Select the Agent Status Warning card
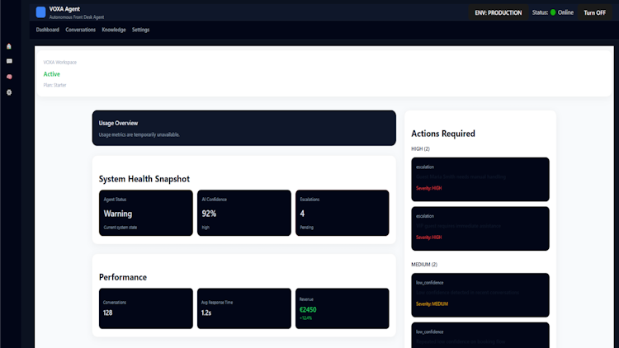 click(145, 213)
